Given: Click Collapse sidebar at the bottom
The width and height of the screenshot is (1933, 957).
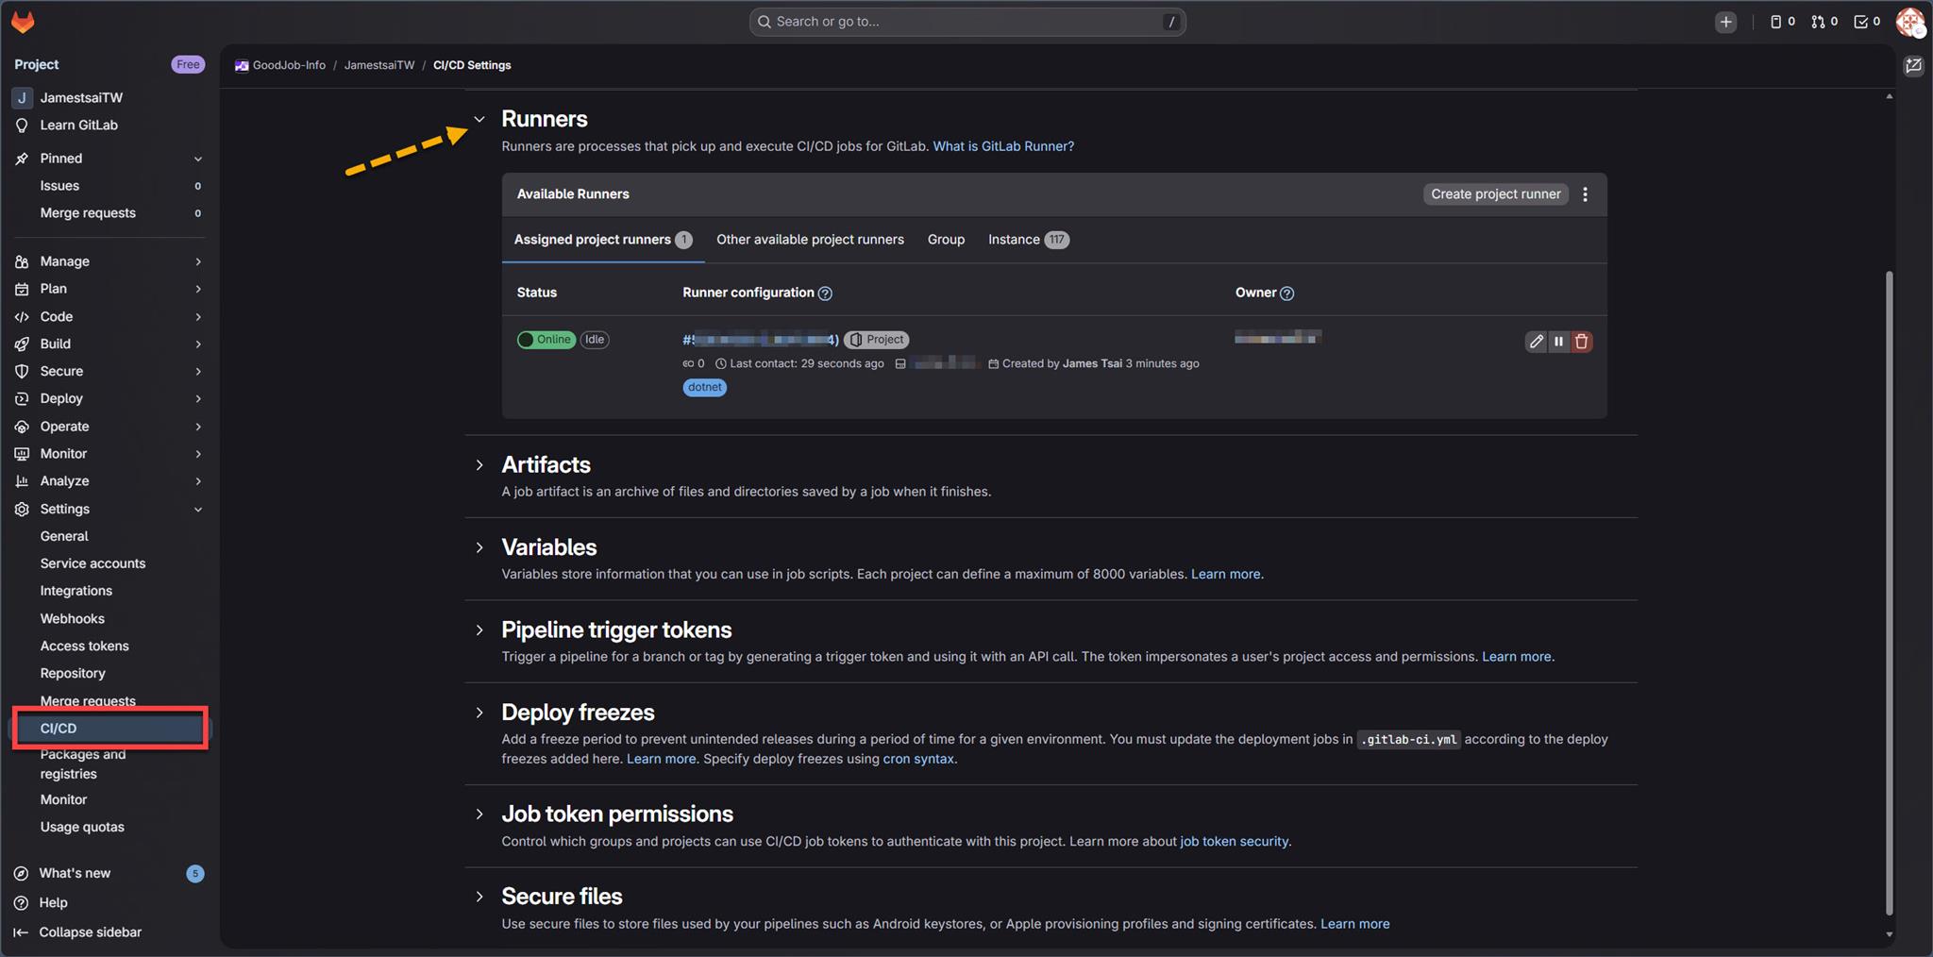Looking at the screenshot, I should [x=90, y=932].
